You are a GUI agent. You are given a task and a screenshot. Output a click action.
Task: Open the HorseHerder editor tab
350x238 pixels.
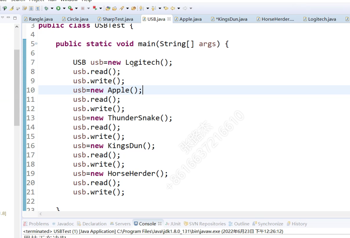(x=275, y=19)
